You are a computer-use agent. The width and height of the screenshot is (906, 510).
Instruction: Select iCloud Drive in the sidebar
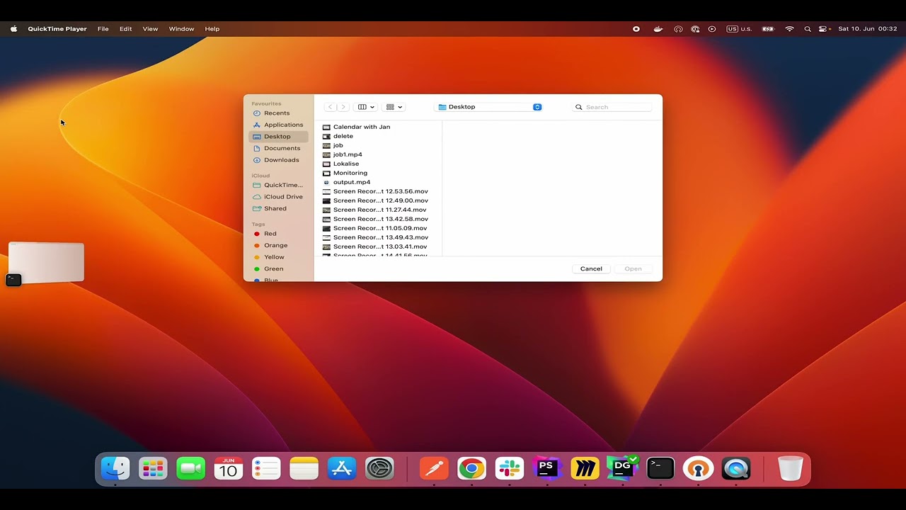pyautogui.click(x=277, y=197)
